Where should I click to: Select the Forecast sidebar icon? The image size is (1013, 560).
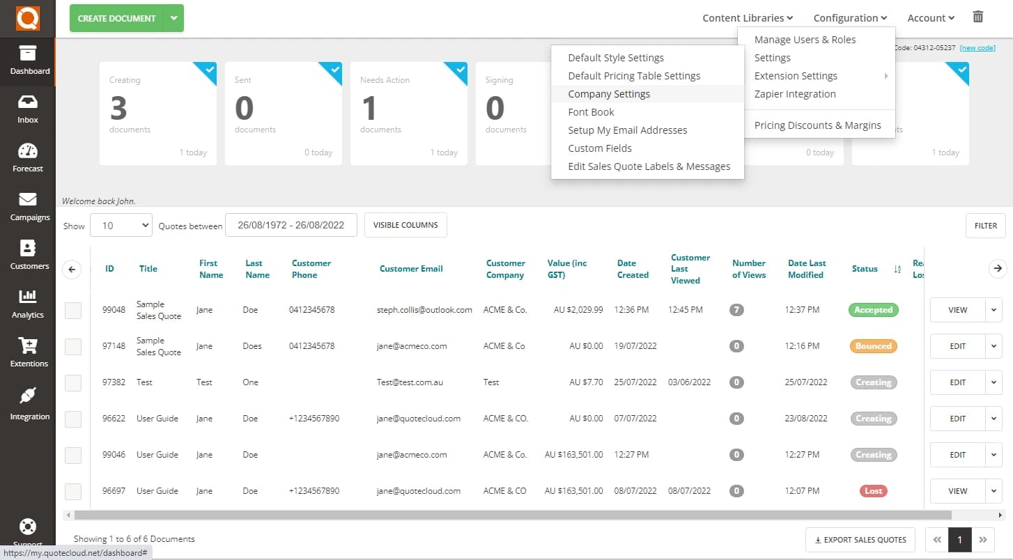28,157
